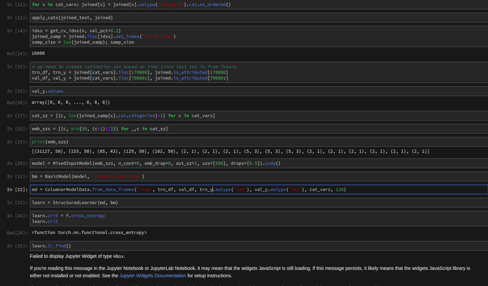Click the printed emb_szs tuple list output
Screen dimensions: 488x286
tap(230, 151)
